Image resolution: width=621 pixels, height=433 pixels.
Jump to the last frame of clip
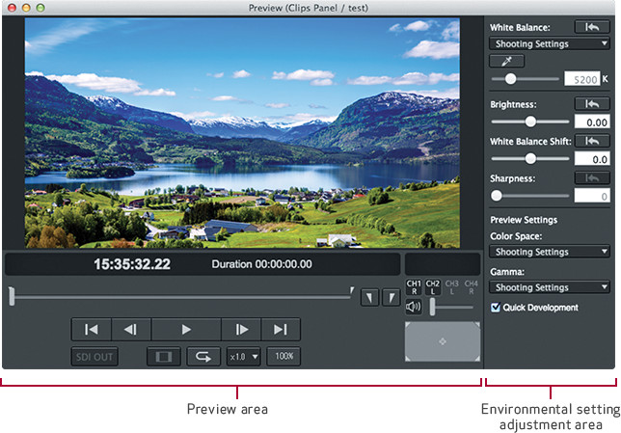tap(281, 330)
